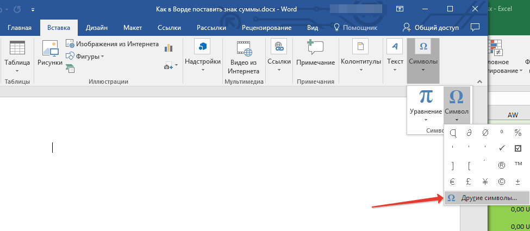Insert a chart using the bar chart icon
This screenshot has height=231, width=530.
click(x=169, y=48)
